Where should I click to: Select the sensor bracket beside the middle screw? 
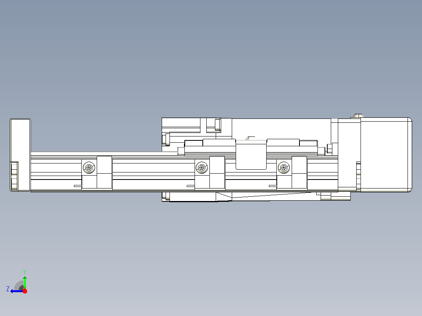tap(217, 172)
